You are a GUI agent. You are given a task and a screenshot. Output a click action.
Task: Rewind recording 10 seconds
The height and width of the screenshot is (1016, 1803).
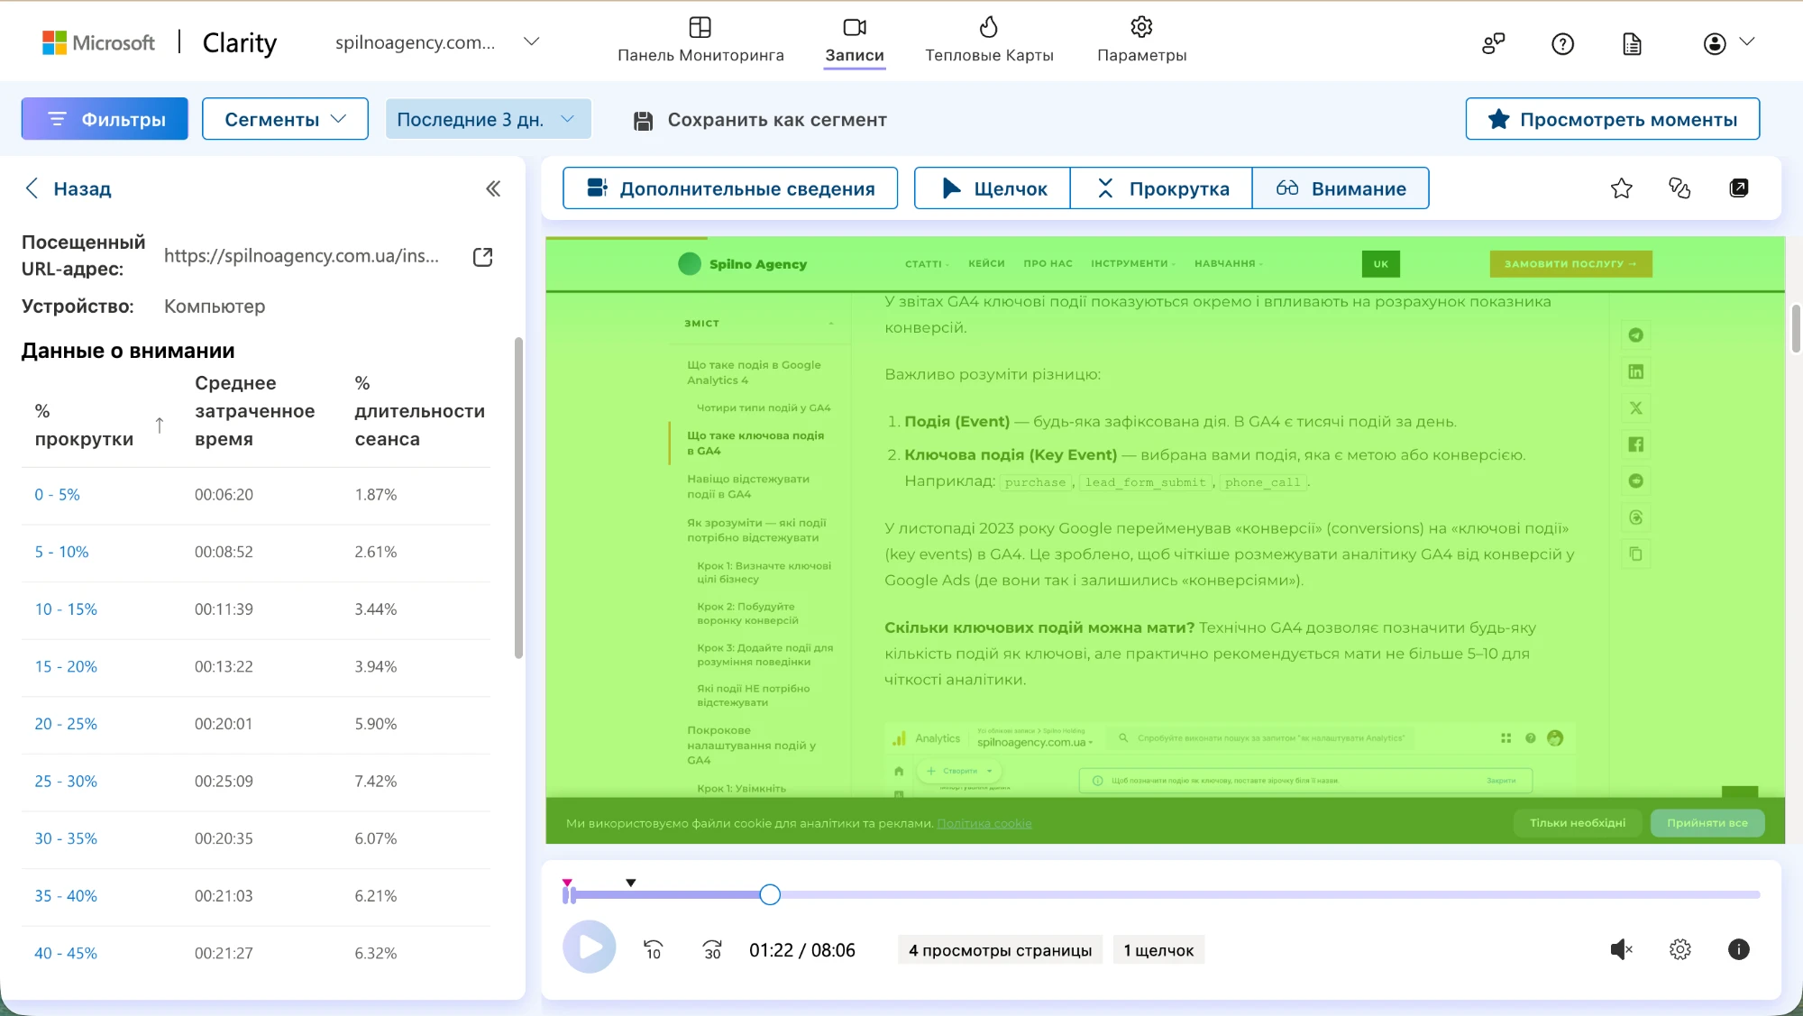click(653, 949)
